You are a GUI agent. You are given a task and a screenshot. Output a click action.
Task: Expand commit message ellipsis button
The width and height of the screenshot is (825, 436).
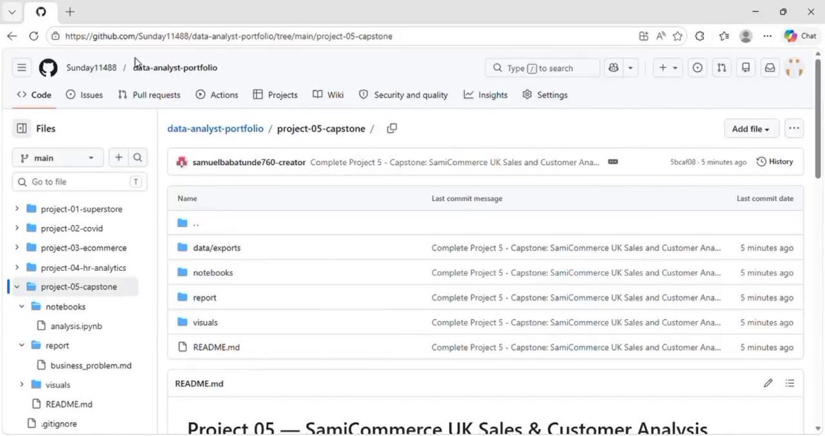[x=613, y=162]
